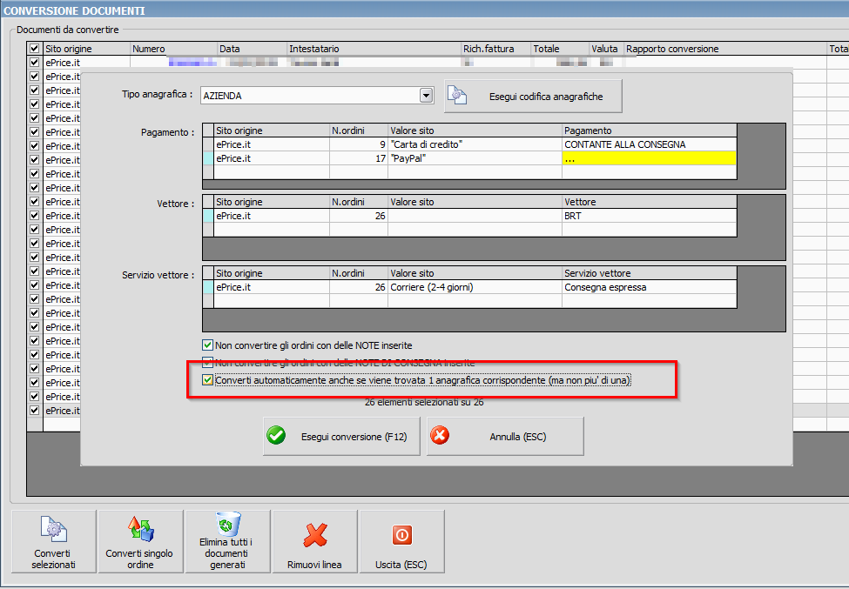Screen dimensions: 849x589
Task: Click the 'Pagamento' column header in payment table
Action: point(650,131)
